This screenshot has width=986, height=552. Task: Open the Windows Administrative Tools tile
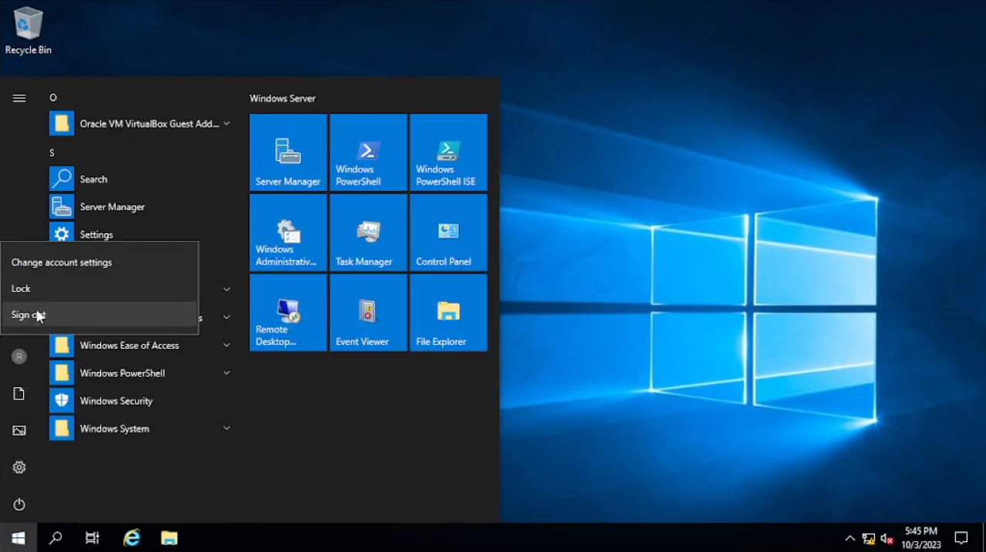[x=288, y=233]
